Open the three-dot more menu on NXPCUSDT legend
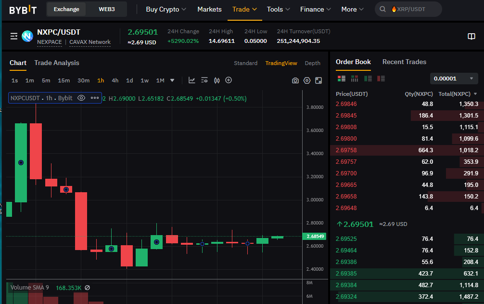Viewport: 484px width, 304px height. (95, 98)
